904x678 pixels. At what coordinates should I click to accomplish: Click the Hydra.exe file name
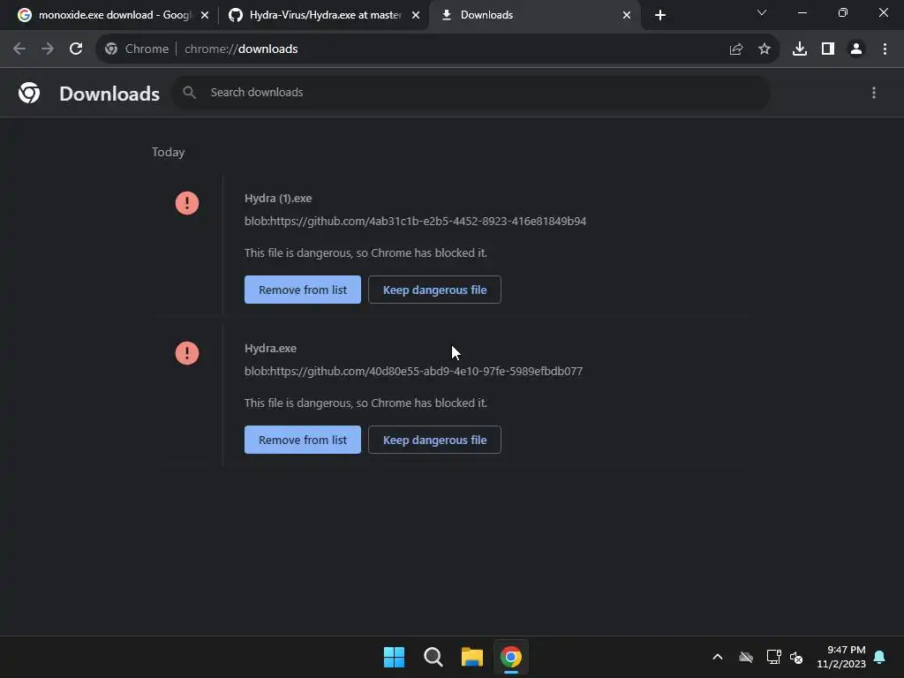pyautogui.click(x=270, y=348)
